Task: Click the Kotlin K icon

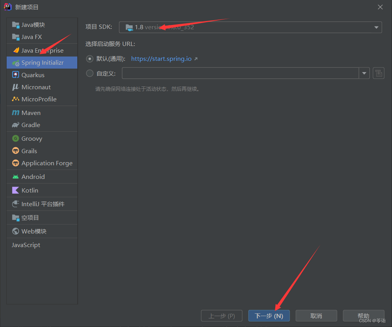Action: point(16,190)
